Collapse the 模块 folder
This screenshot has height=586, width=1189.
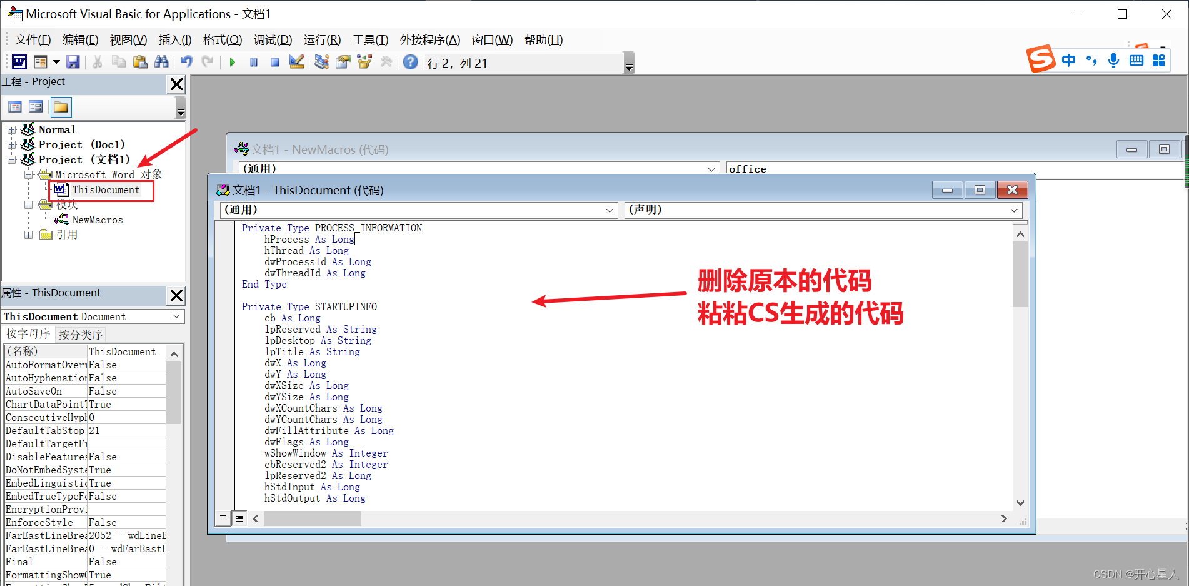(x=29, y=205)
